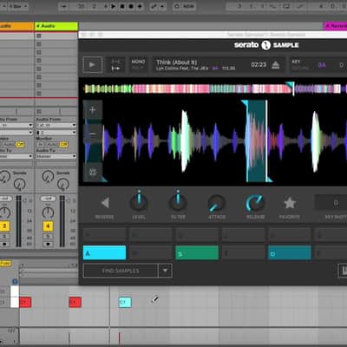Click second clip slot stop button in 4 Audio
Image resolution: width=347 pixels, height=347 pixels.
39,44
